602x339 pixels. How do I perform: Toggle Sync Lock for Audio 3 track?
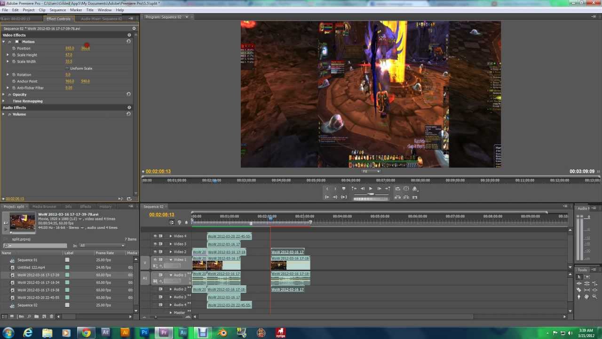click(x=160, y=297)
